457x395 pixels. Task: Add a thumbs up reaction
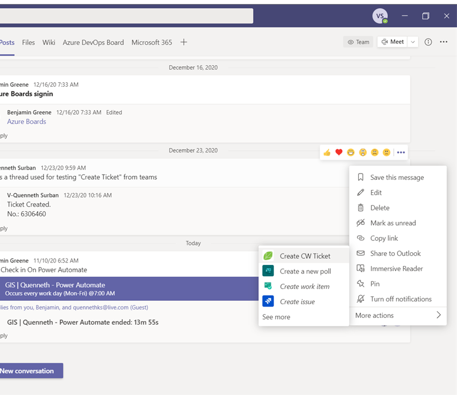pyautogui.click(x=327, y=152)
